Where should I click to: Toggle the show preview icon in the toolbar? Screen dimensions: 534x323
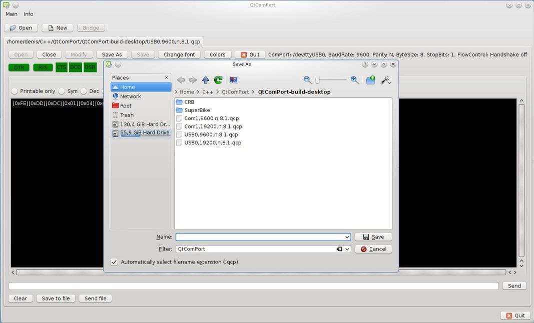(233, 80)
